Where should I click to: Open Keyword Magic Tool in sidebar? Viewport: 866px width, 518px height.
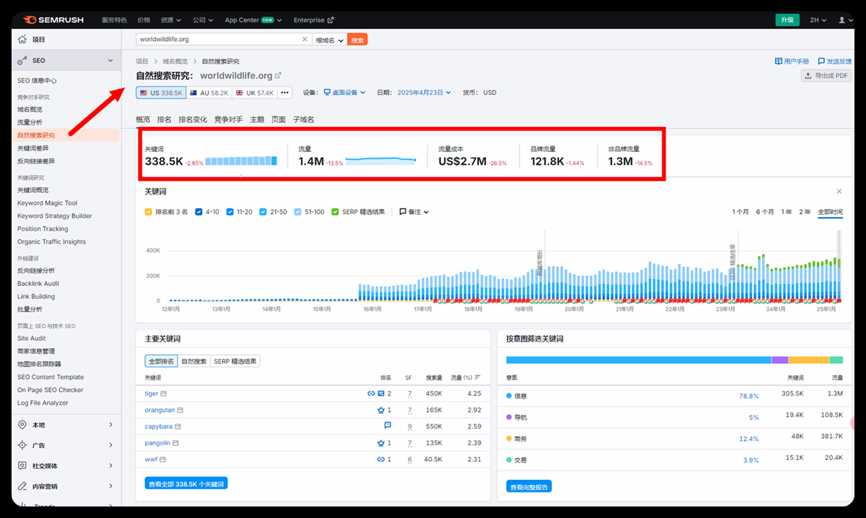pyautogui.click(x=47, y=203)
